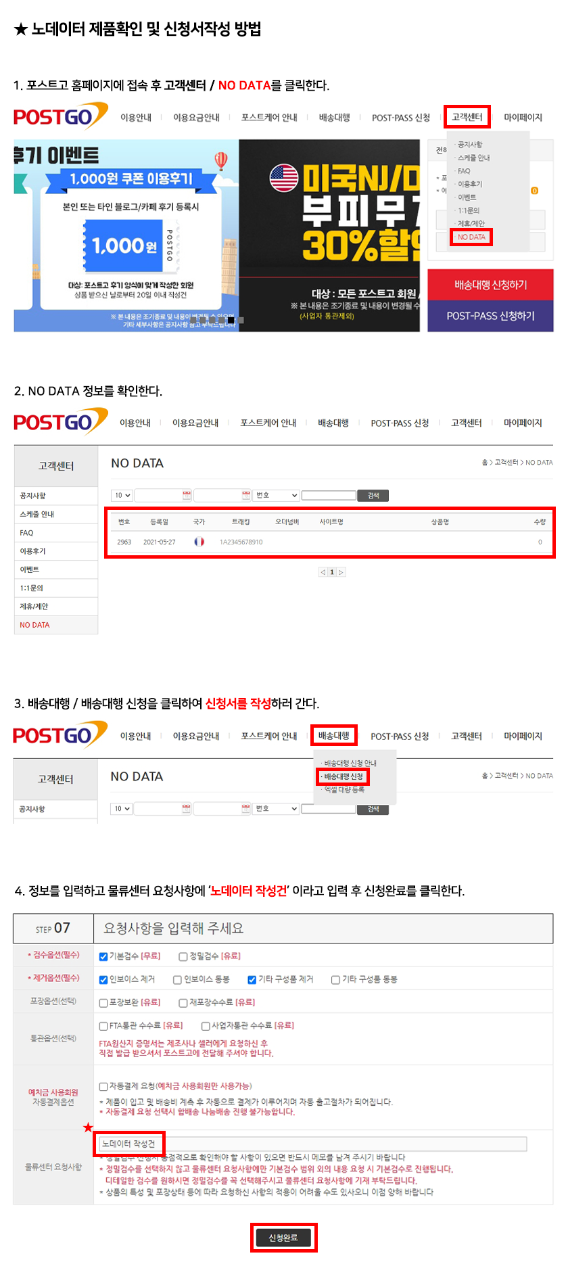The width and height of the screenshot is (568, 1285).
Task: Click the POSTGO logo in the step 1 screenshot
Action: click(x=60, y=116)
